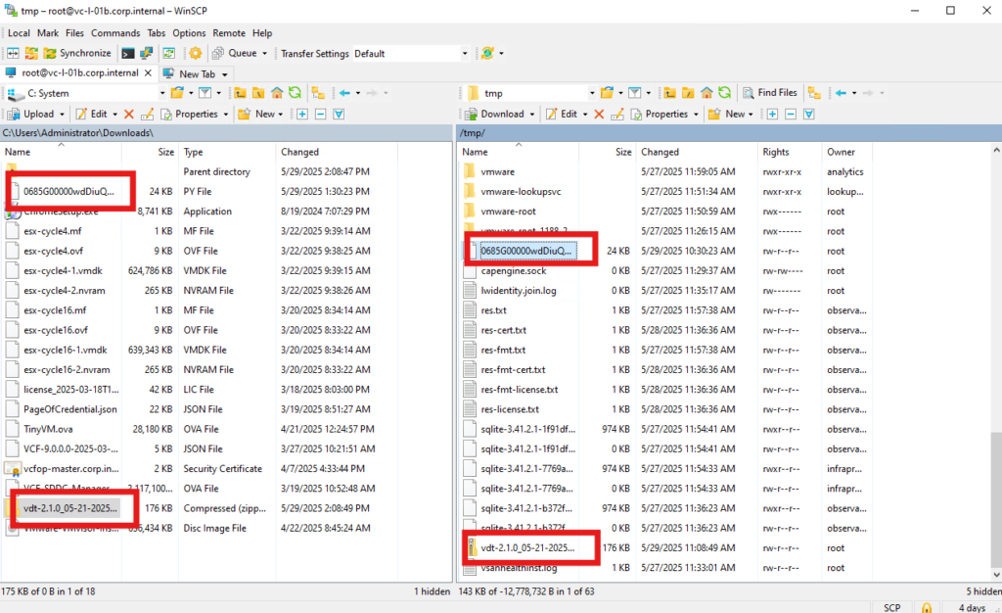Close the root@vc-l-01b.corp.internal tab

pyautogui.click(x=148, y=72)
